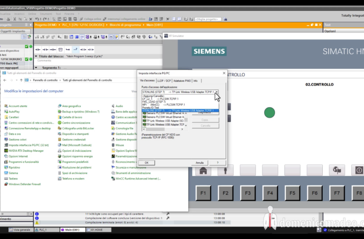Select TP-Link Wireless USB Adapter.ISO list item
The height and width of the screenshot is (239, 364).
(163, 121)
